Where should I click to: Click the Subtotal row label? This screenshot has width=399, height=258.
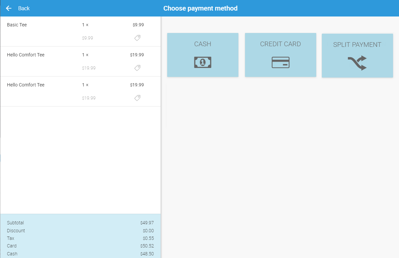coord(15,223)
